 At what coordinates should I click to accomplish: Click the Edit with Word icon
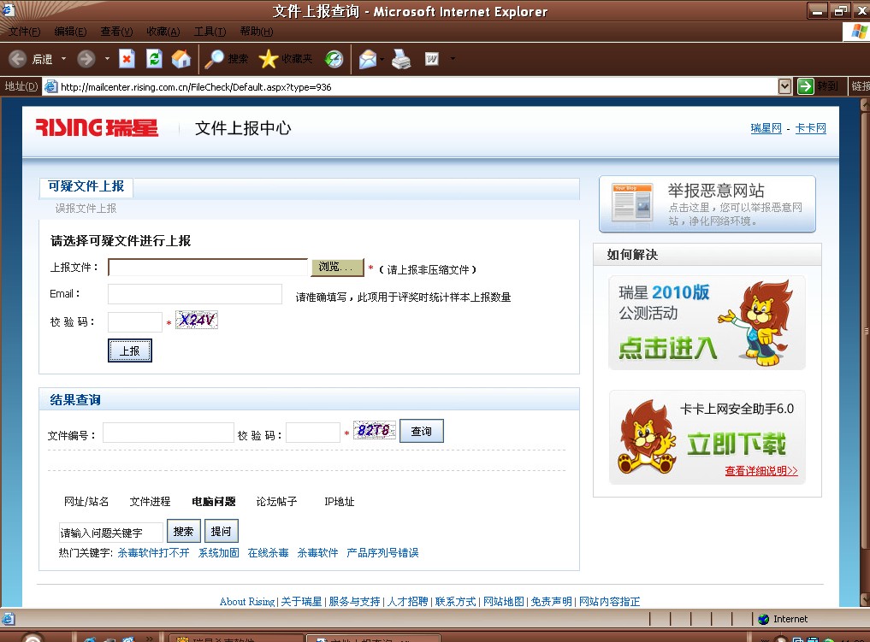[x=432, y=59]
